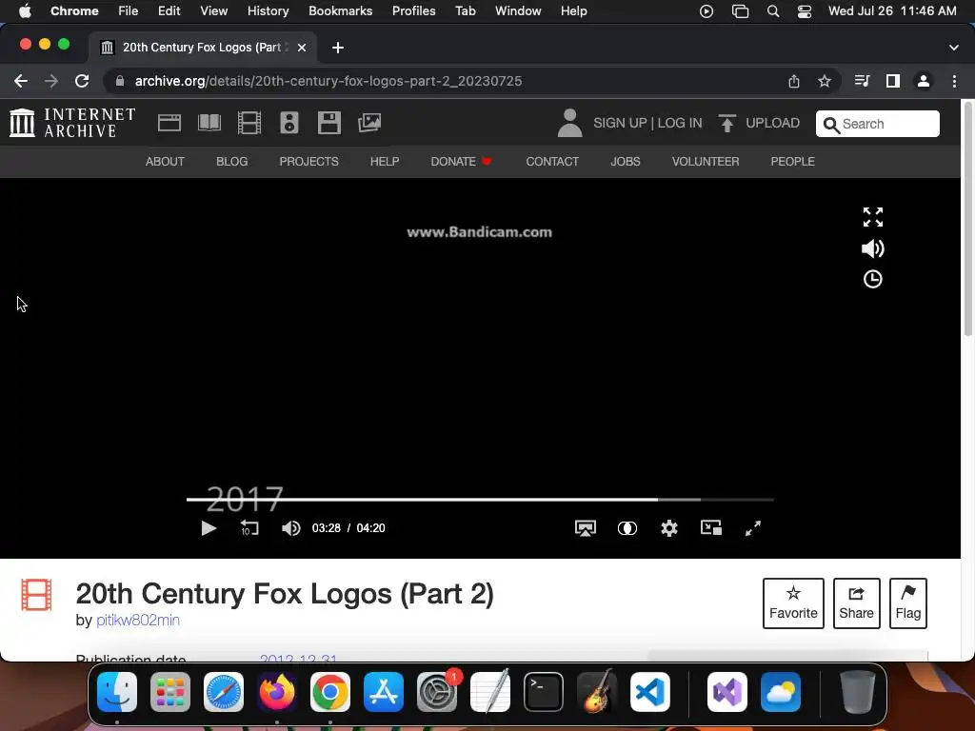975x731 pixels.
Task: Go back in Chrome
Action: coord(21,81)
